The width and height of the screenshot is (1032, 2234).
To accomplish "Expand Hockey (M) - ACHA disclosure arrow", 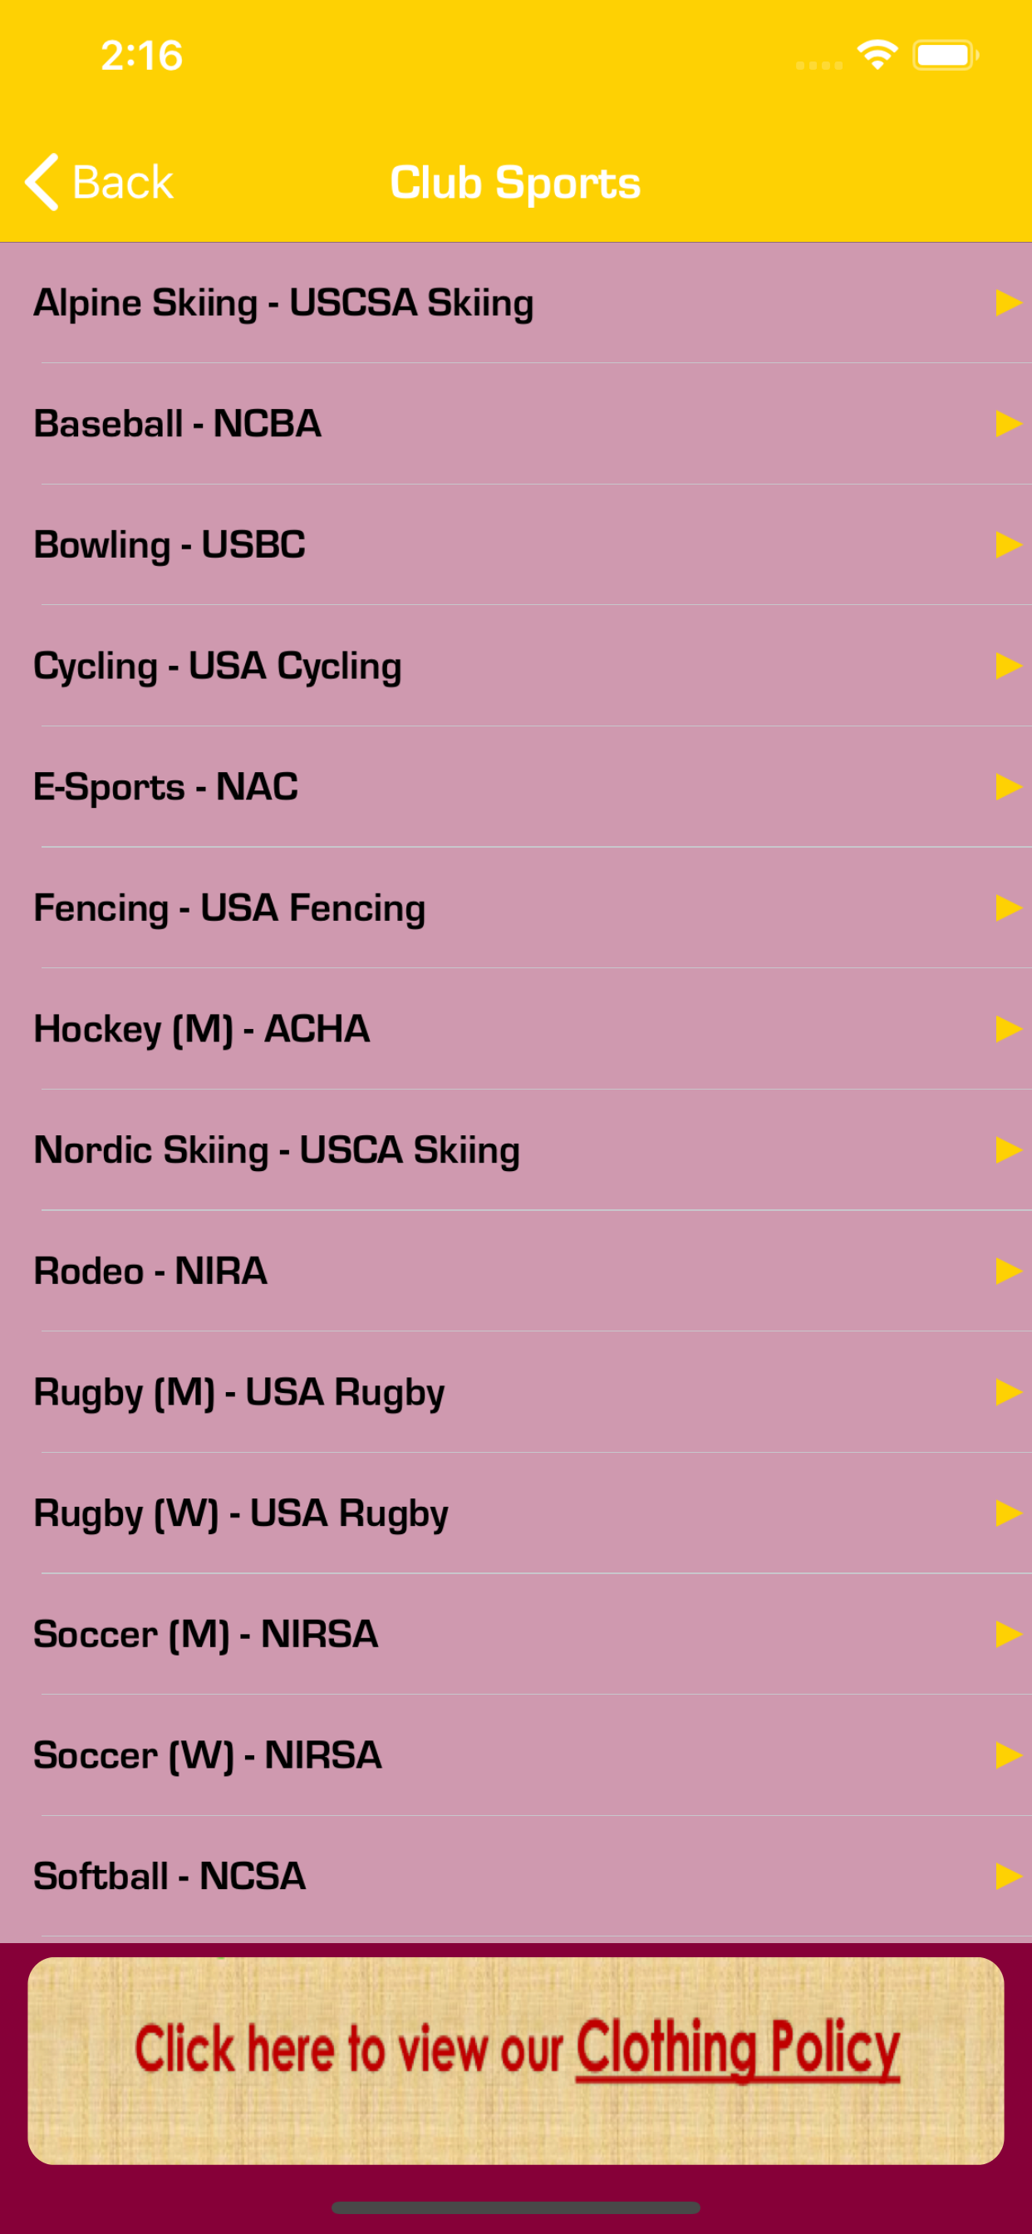I will click(1009, 1030).
